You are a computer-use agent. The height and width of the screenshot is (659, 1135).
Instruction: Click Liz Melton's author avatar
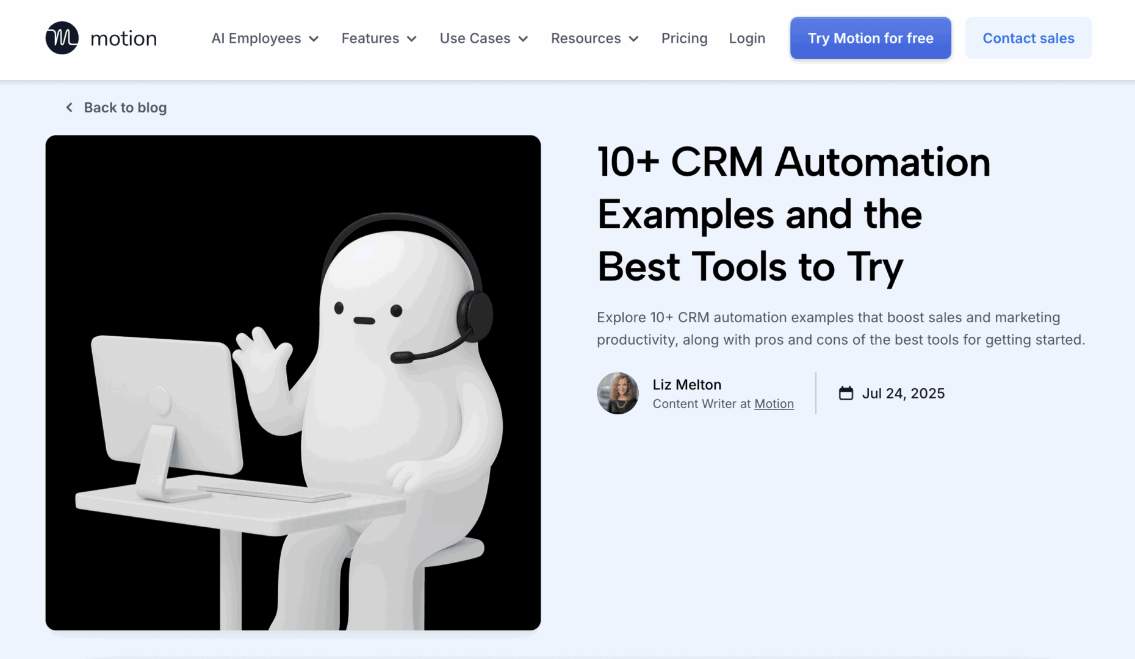(618, 394)
